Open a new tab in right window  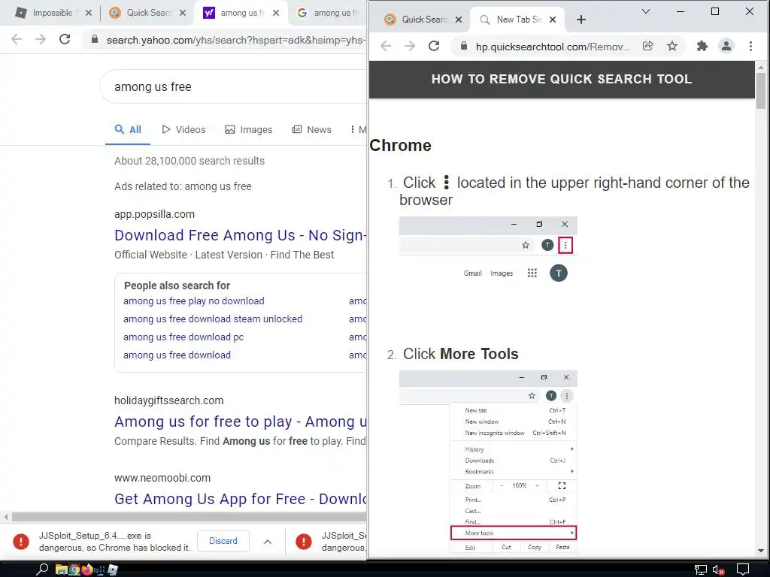581,20
